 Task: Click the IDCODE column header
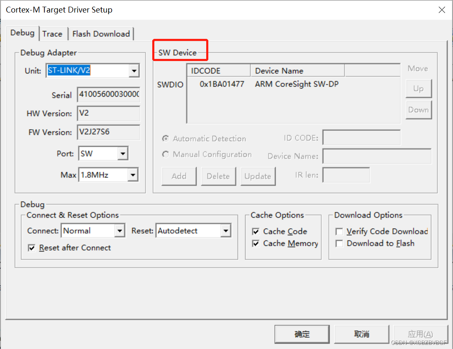coord(219,71)
